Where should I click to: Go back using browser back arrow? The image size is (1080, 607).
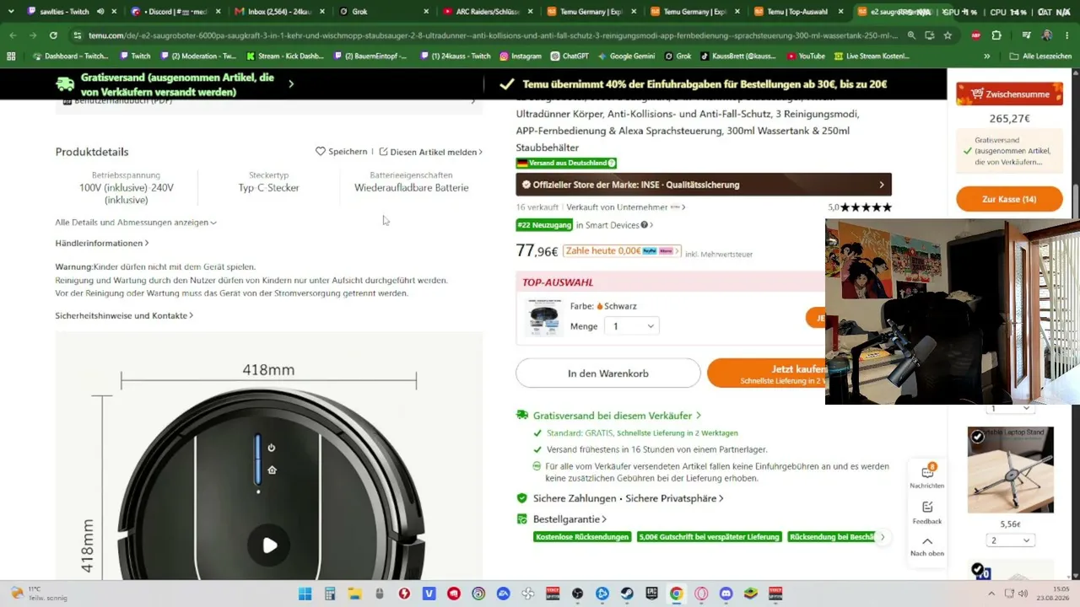[x=13, y=35]
